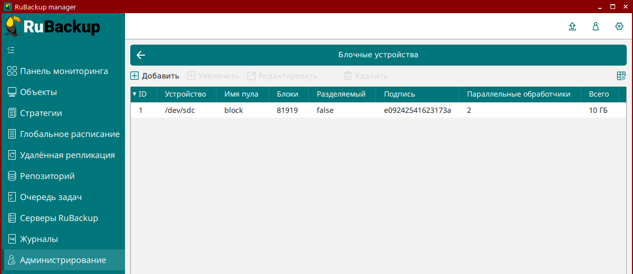Viewport: 633px width, 274px height.
Task: Open Глобальное расписание
Action: point(63,134)
